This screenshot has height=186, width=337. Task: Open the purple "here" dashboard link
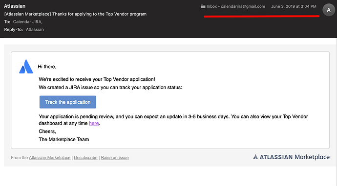(x=94, y=123)
